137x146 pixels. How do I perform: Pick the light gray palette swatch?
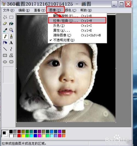tap(15, 136)
